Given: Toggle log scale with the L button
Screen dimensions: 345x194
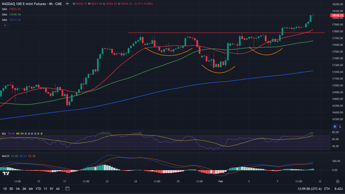Looking at the screenshot, I should click(x=340, y=126).
